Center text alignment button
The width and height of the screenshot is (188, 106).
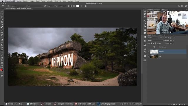click(x=71, y=6)
